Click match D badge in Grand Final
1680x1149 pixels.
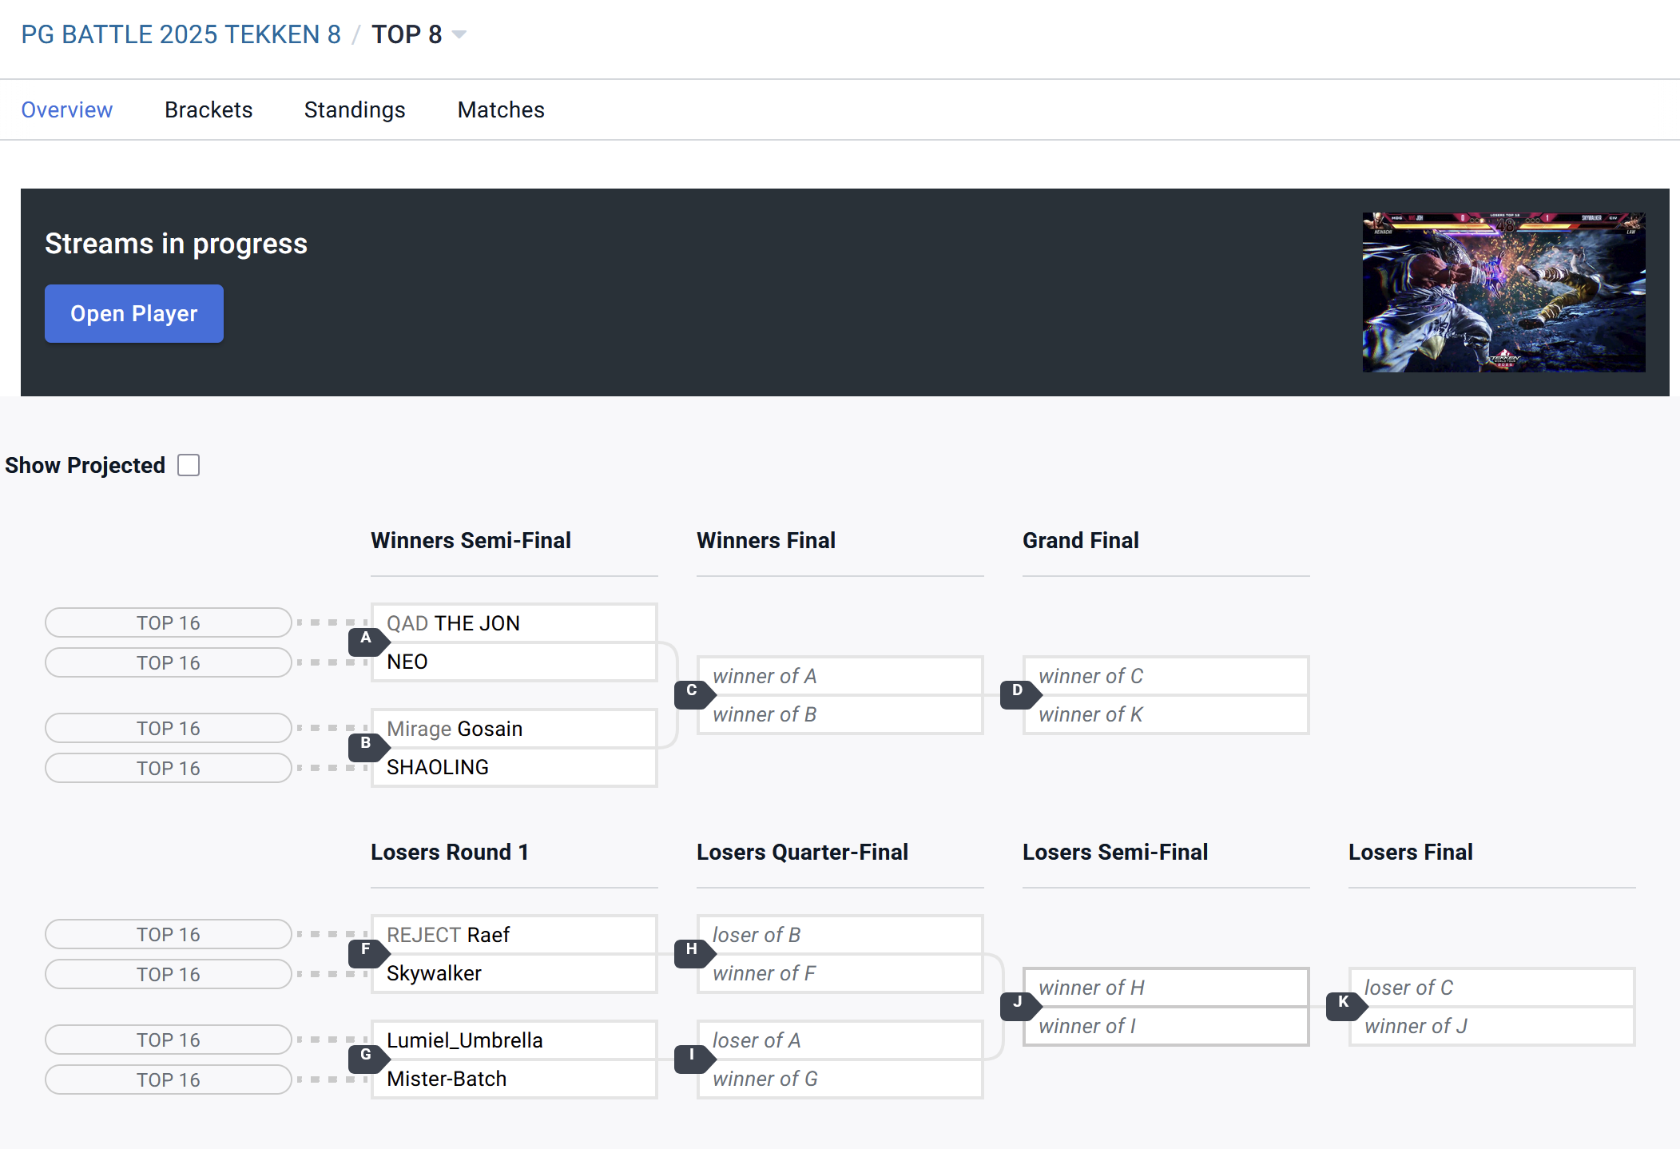1018,692
